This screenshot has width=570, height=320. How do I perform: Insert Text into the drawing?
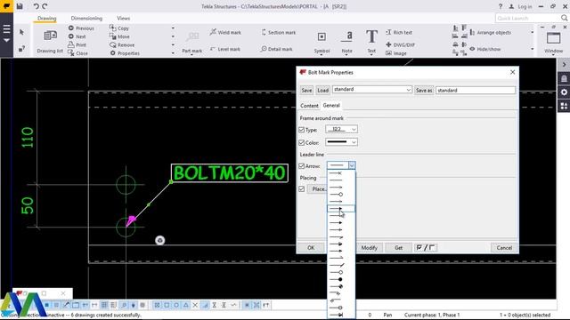(x=371, y=42)
